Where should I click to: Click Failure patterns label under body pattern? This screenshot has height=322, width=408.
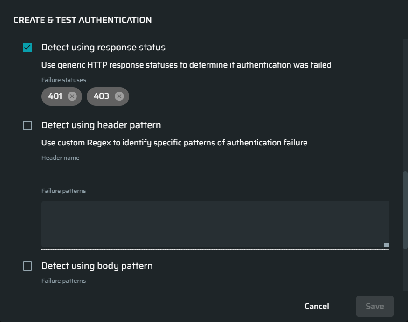[x=64, y=281]
